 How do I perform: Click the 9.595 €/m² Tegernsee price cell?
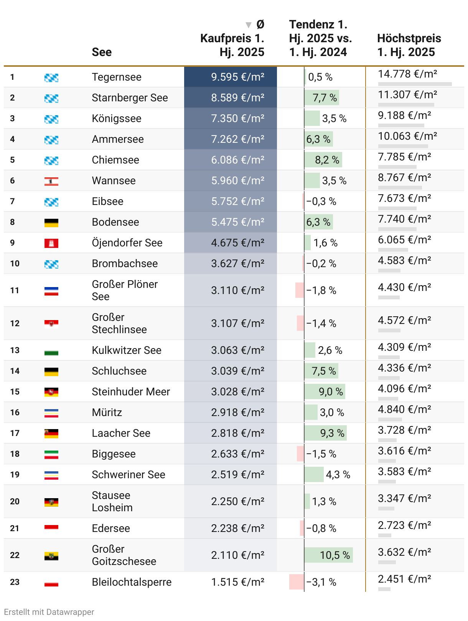coord(231,77)
